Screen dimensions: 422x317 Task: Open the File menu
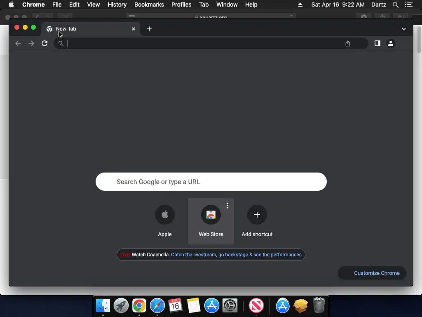pyautogui.click(x=57, y=5)
